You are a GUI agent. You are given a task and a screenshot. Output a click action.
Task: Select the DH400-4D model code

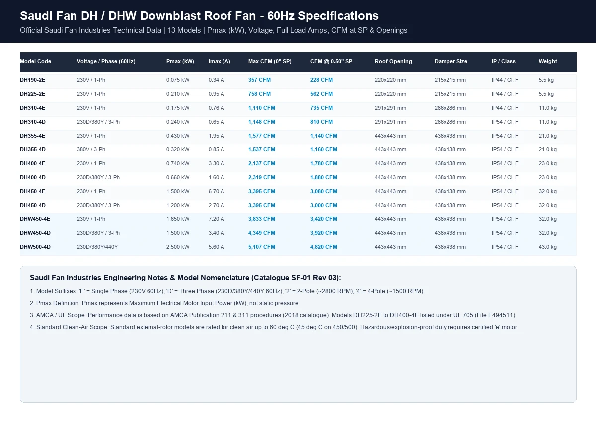tap(33, 177)
